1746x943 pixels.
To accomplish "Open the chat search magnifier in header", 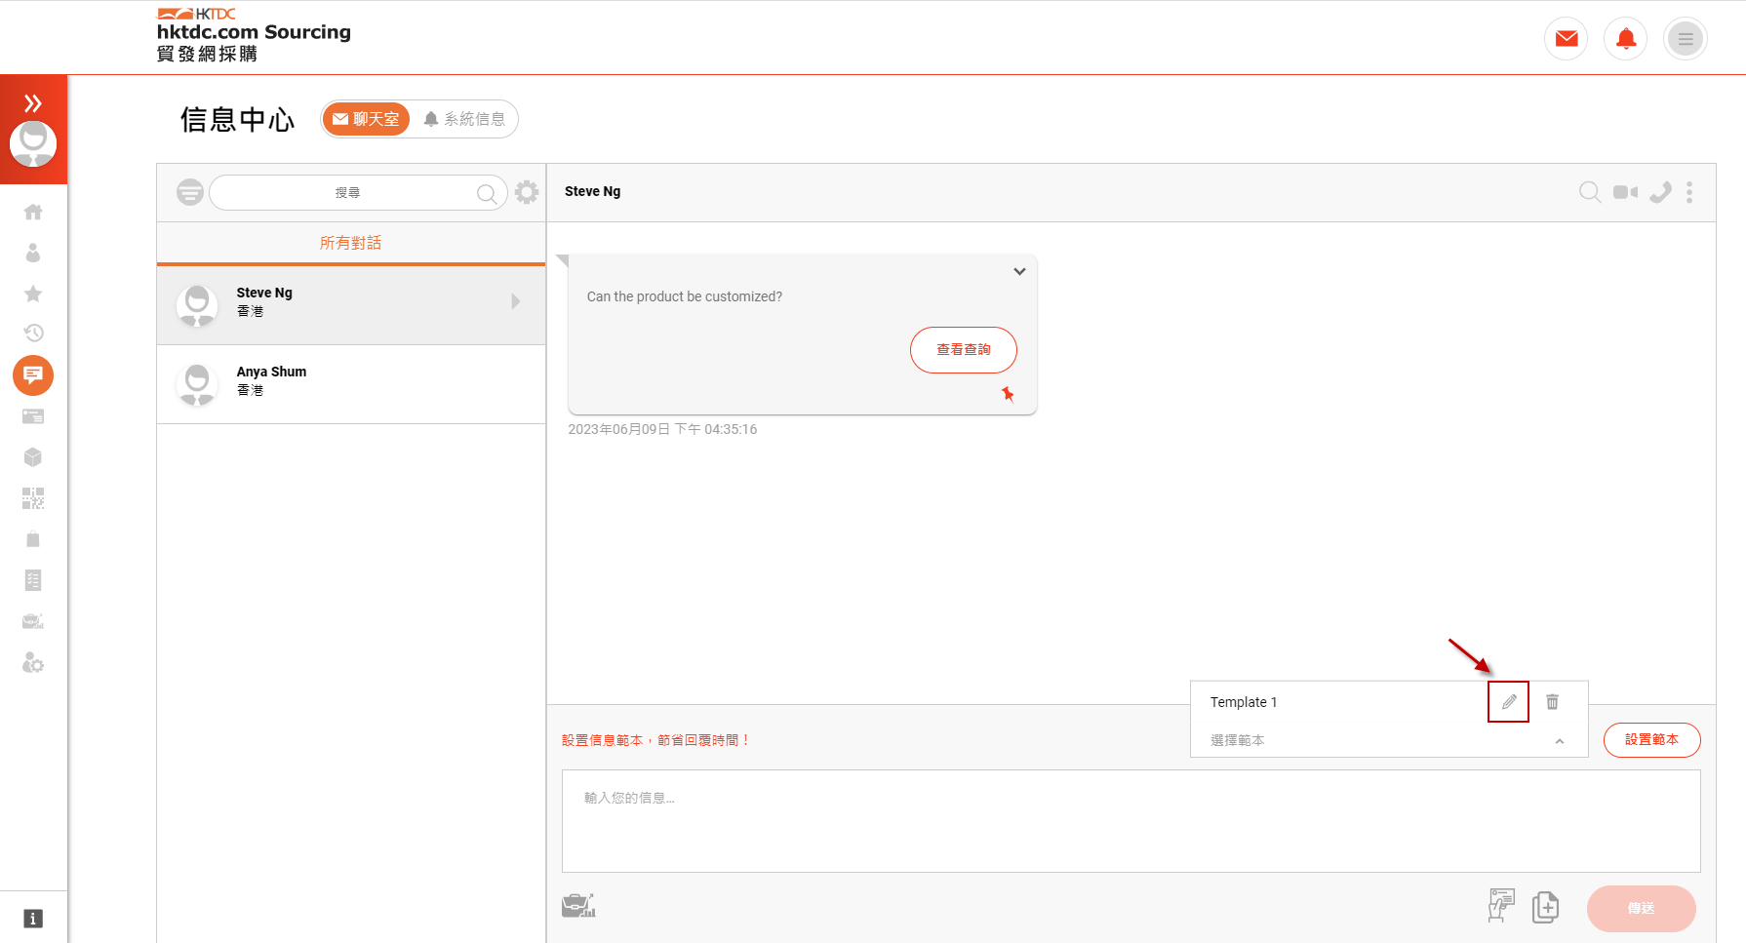I will coord(1590,192).
